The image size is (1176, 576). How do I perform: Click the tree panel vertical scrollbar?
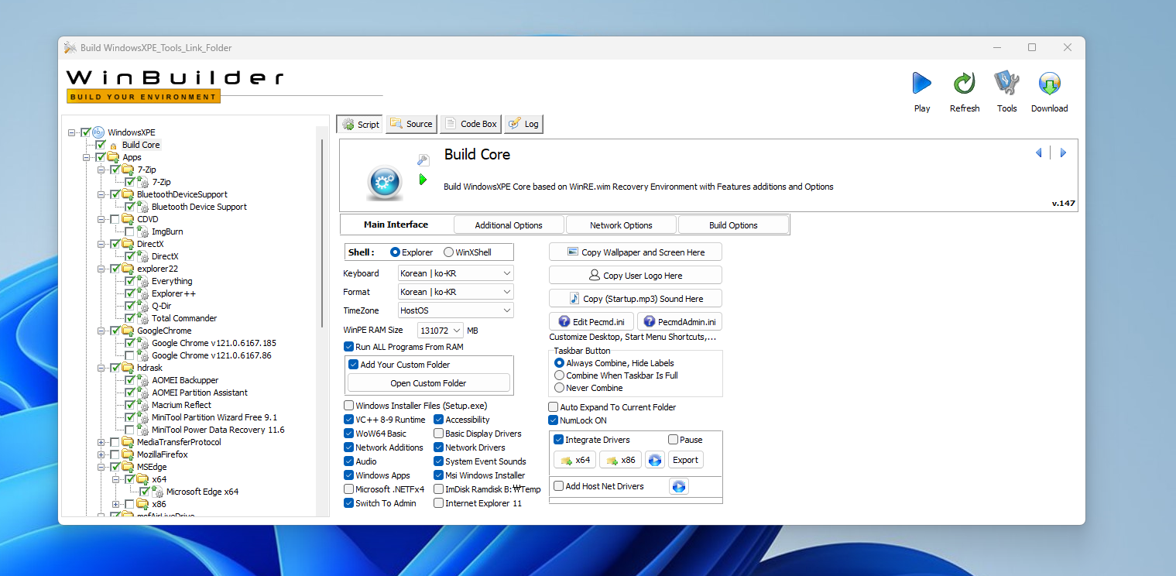pos(322,232)
